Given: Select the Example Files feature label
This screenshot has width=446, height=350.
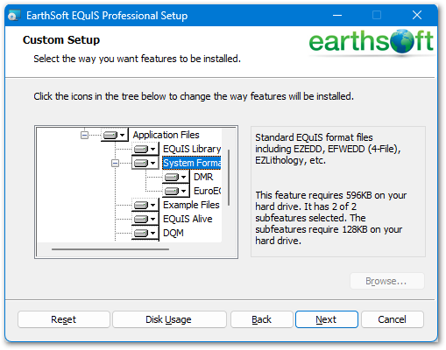Looking at the screenshot, I should coord(191,205).
